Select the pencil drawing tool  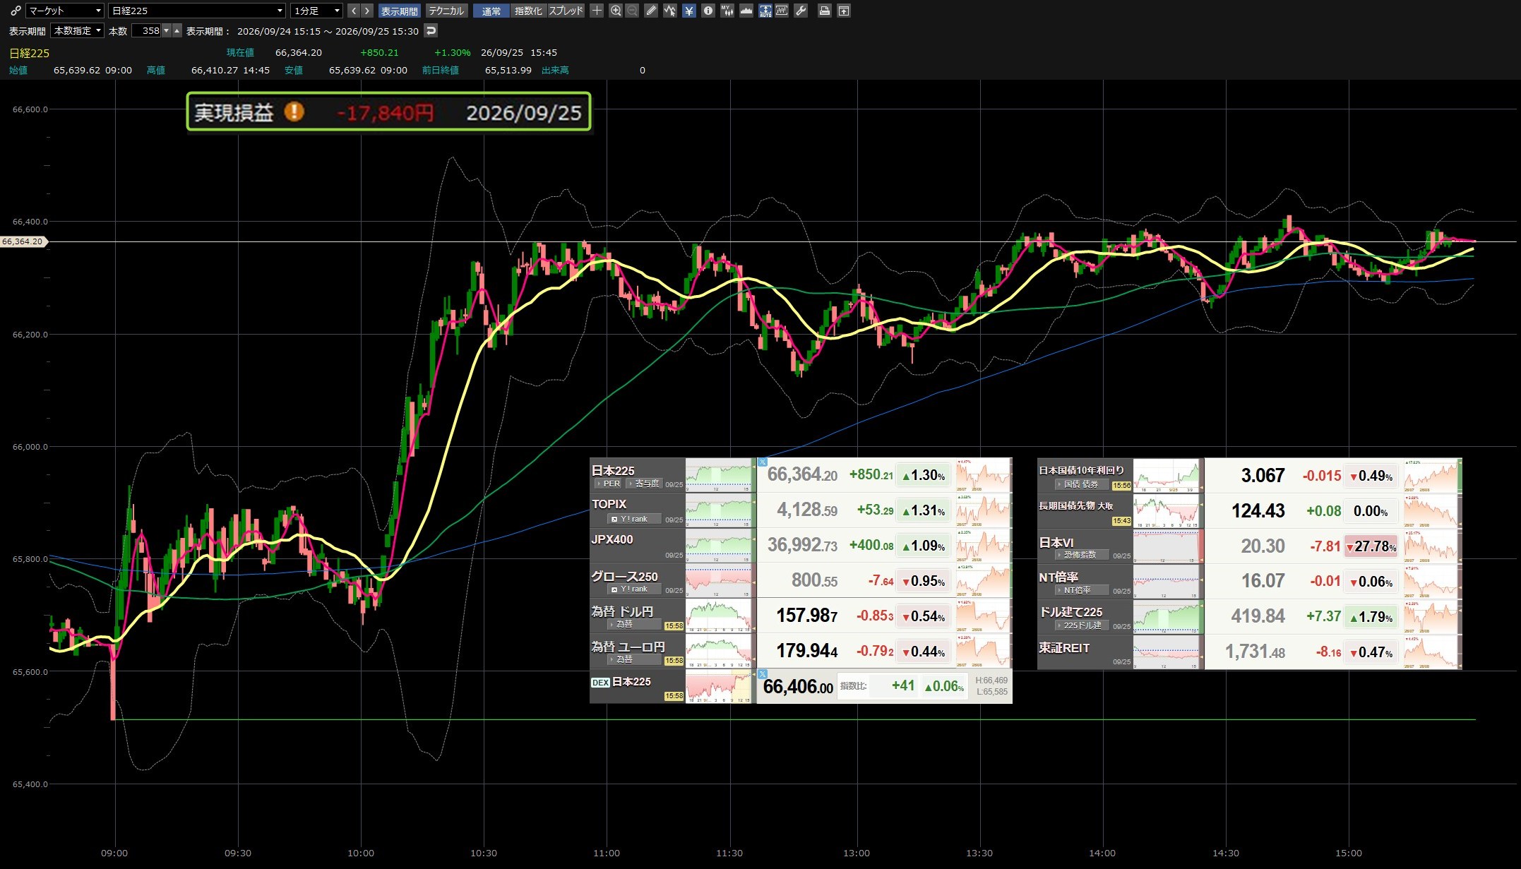tap(651, 11)
